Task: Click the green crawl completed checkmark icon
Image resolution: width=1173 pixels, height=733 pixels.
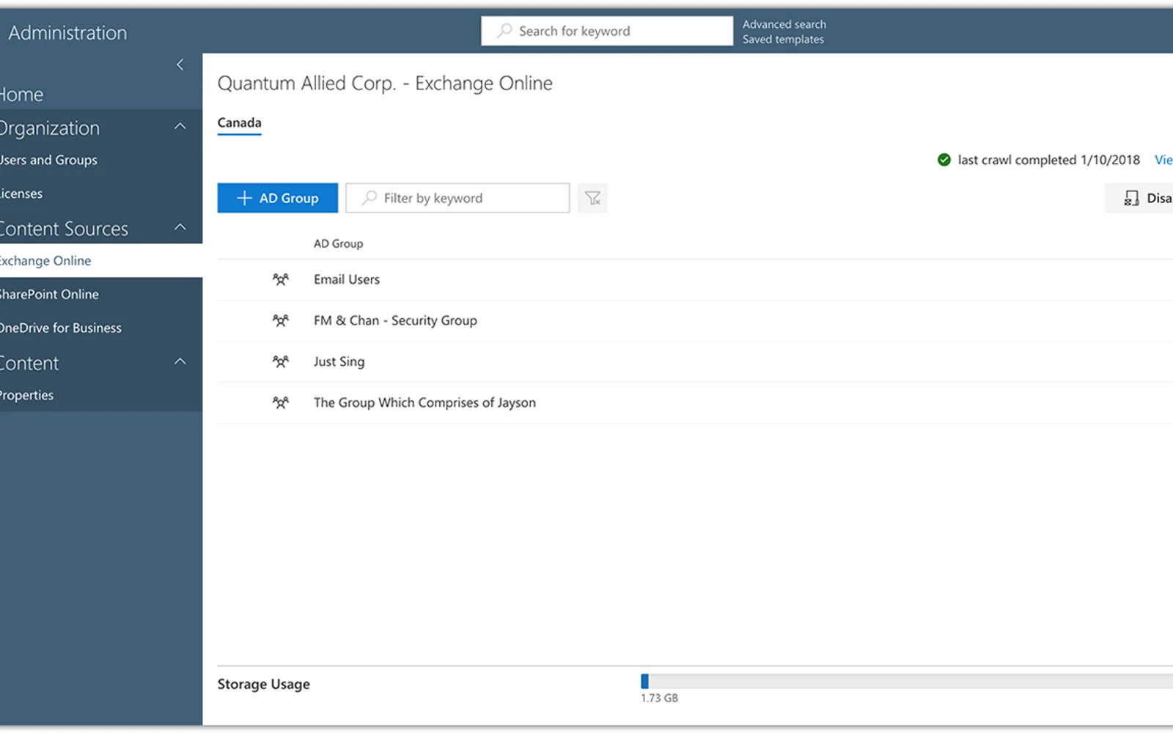Action: point(944,160)
